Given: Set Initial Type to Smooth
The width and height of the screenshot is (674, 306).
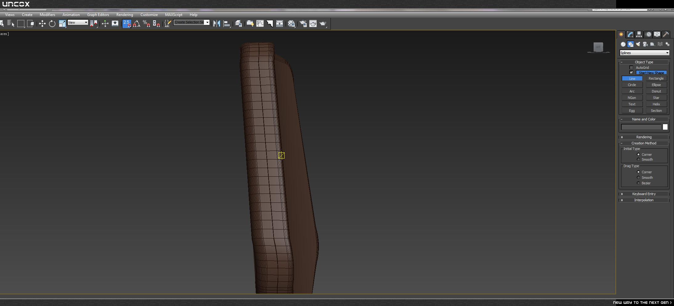Looking at the screenshot, I should 638,159.
